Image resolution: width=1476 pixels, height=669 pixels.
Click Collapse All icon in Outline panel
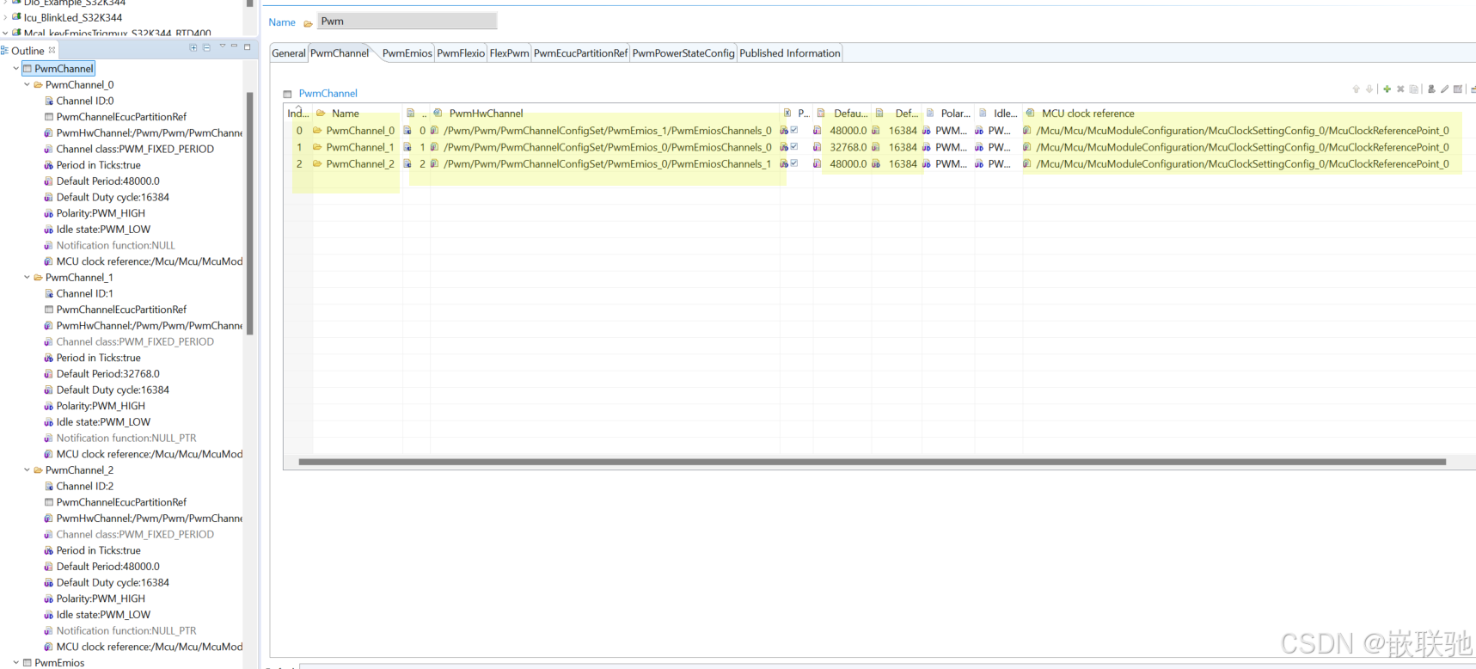(206, 47)
